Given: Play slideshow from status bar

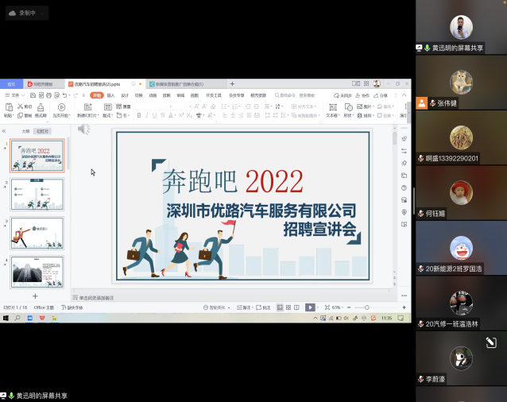Looking at the screenshot, I should (x=310, y=307).
